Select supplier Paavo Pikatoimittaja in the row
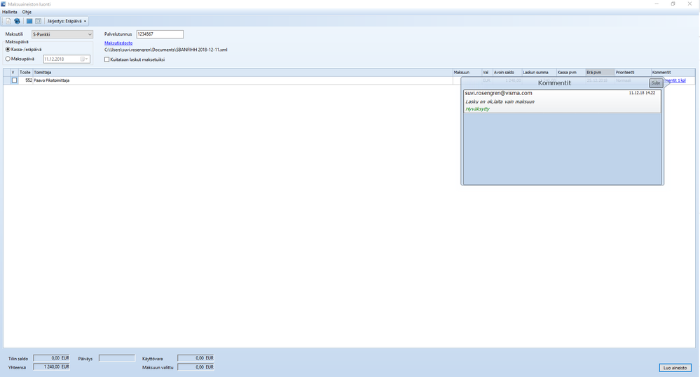Viewport: 700px width, 377px height. tap(52, 80)
